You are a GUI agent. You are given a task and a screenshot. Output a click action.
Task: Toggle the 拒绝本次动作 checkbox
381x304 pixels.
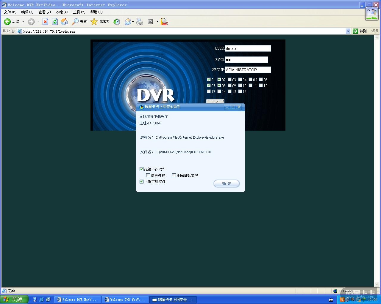(x=141, y=169)
